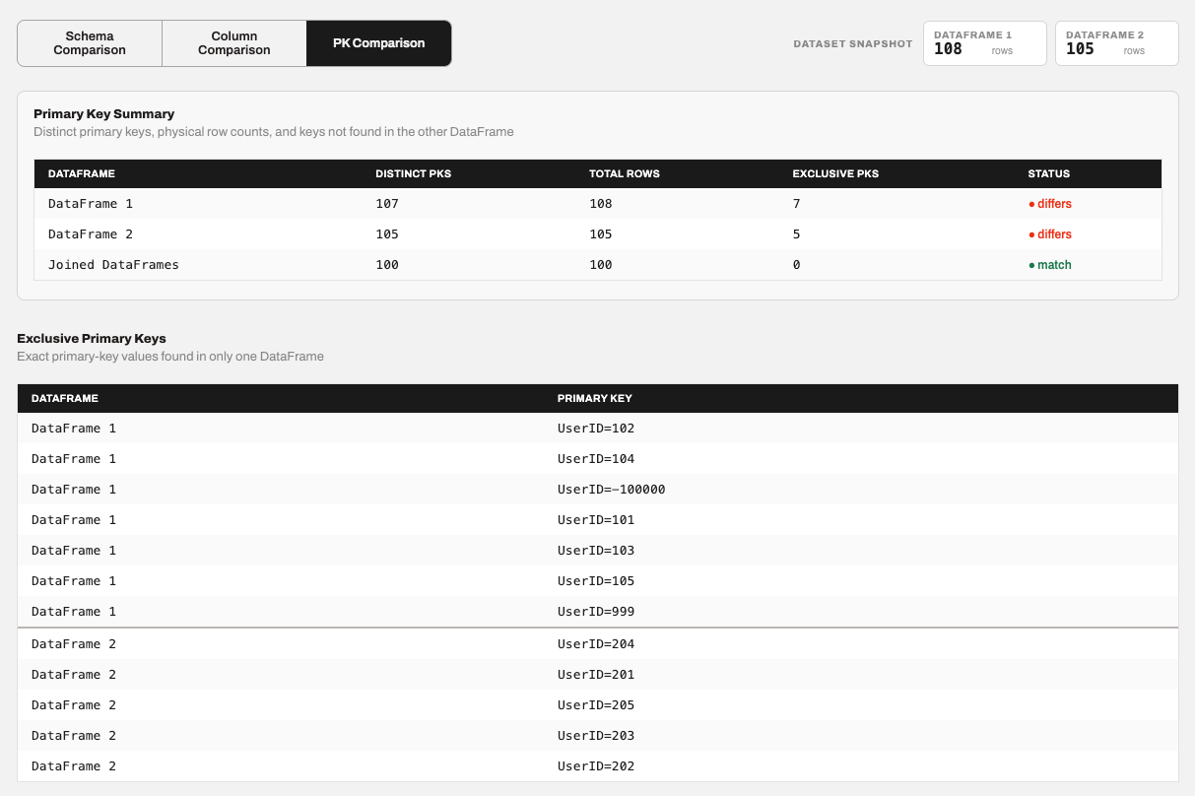1195x796 pixels.
Task: Click the DataFrame 1 summary row name
Action: (91, 204)
